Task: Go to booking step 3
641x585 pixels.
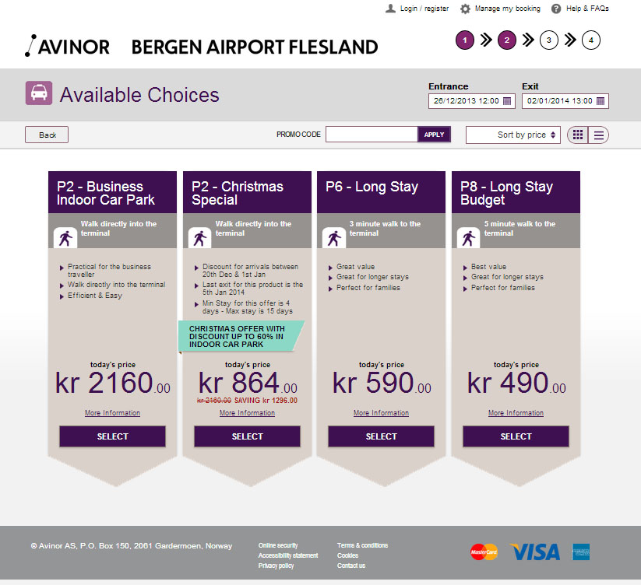Action: [x=549, y=40]
